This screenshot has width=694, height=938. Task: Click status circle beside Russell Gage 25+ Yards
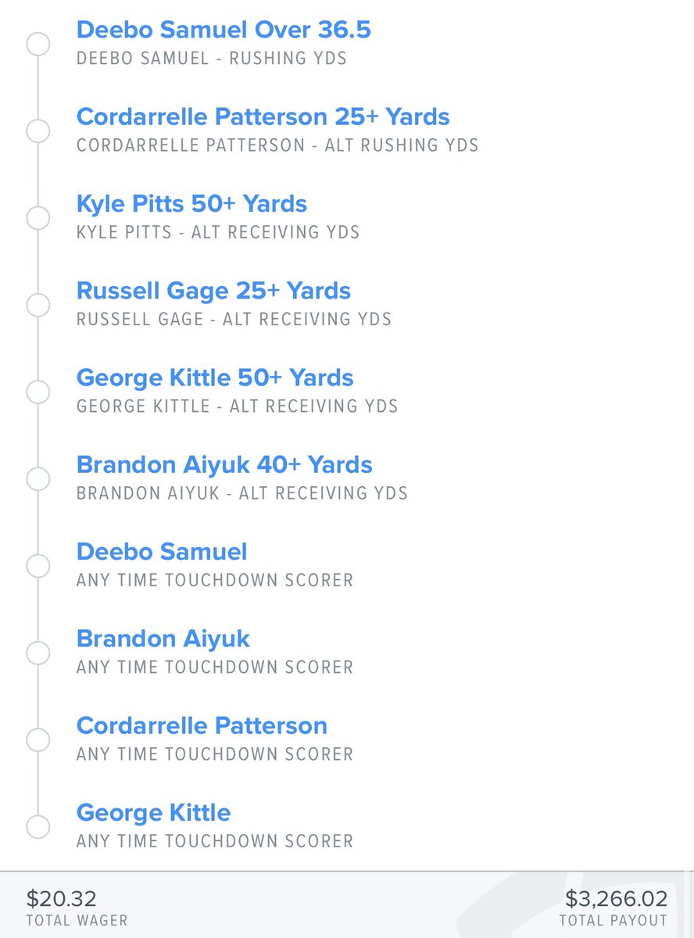point(38,305)
